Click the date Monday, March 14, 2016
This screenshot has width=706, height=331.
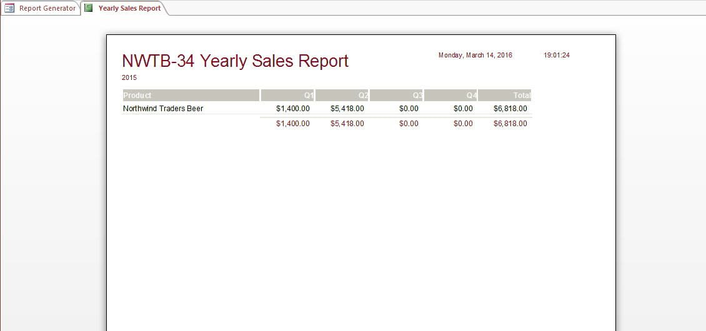click(x=475, y=56)
